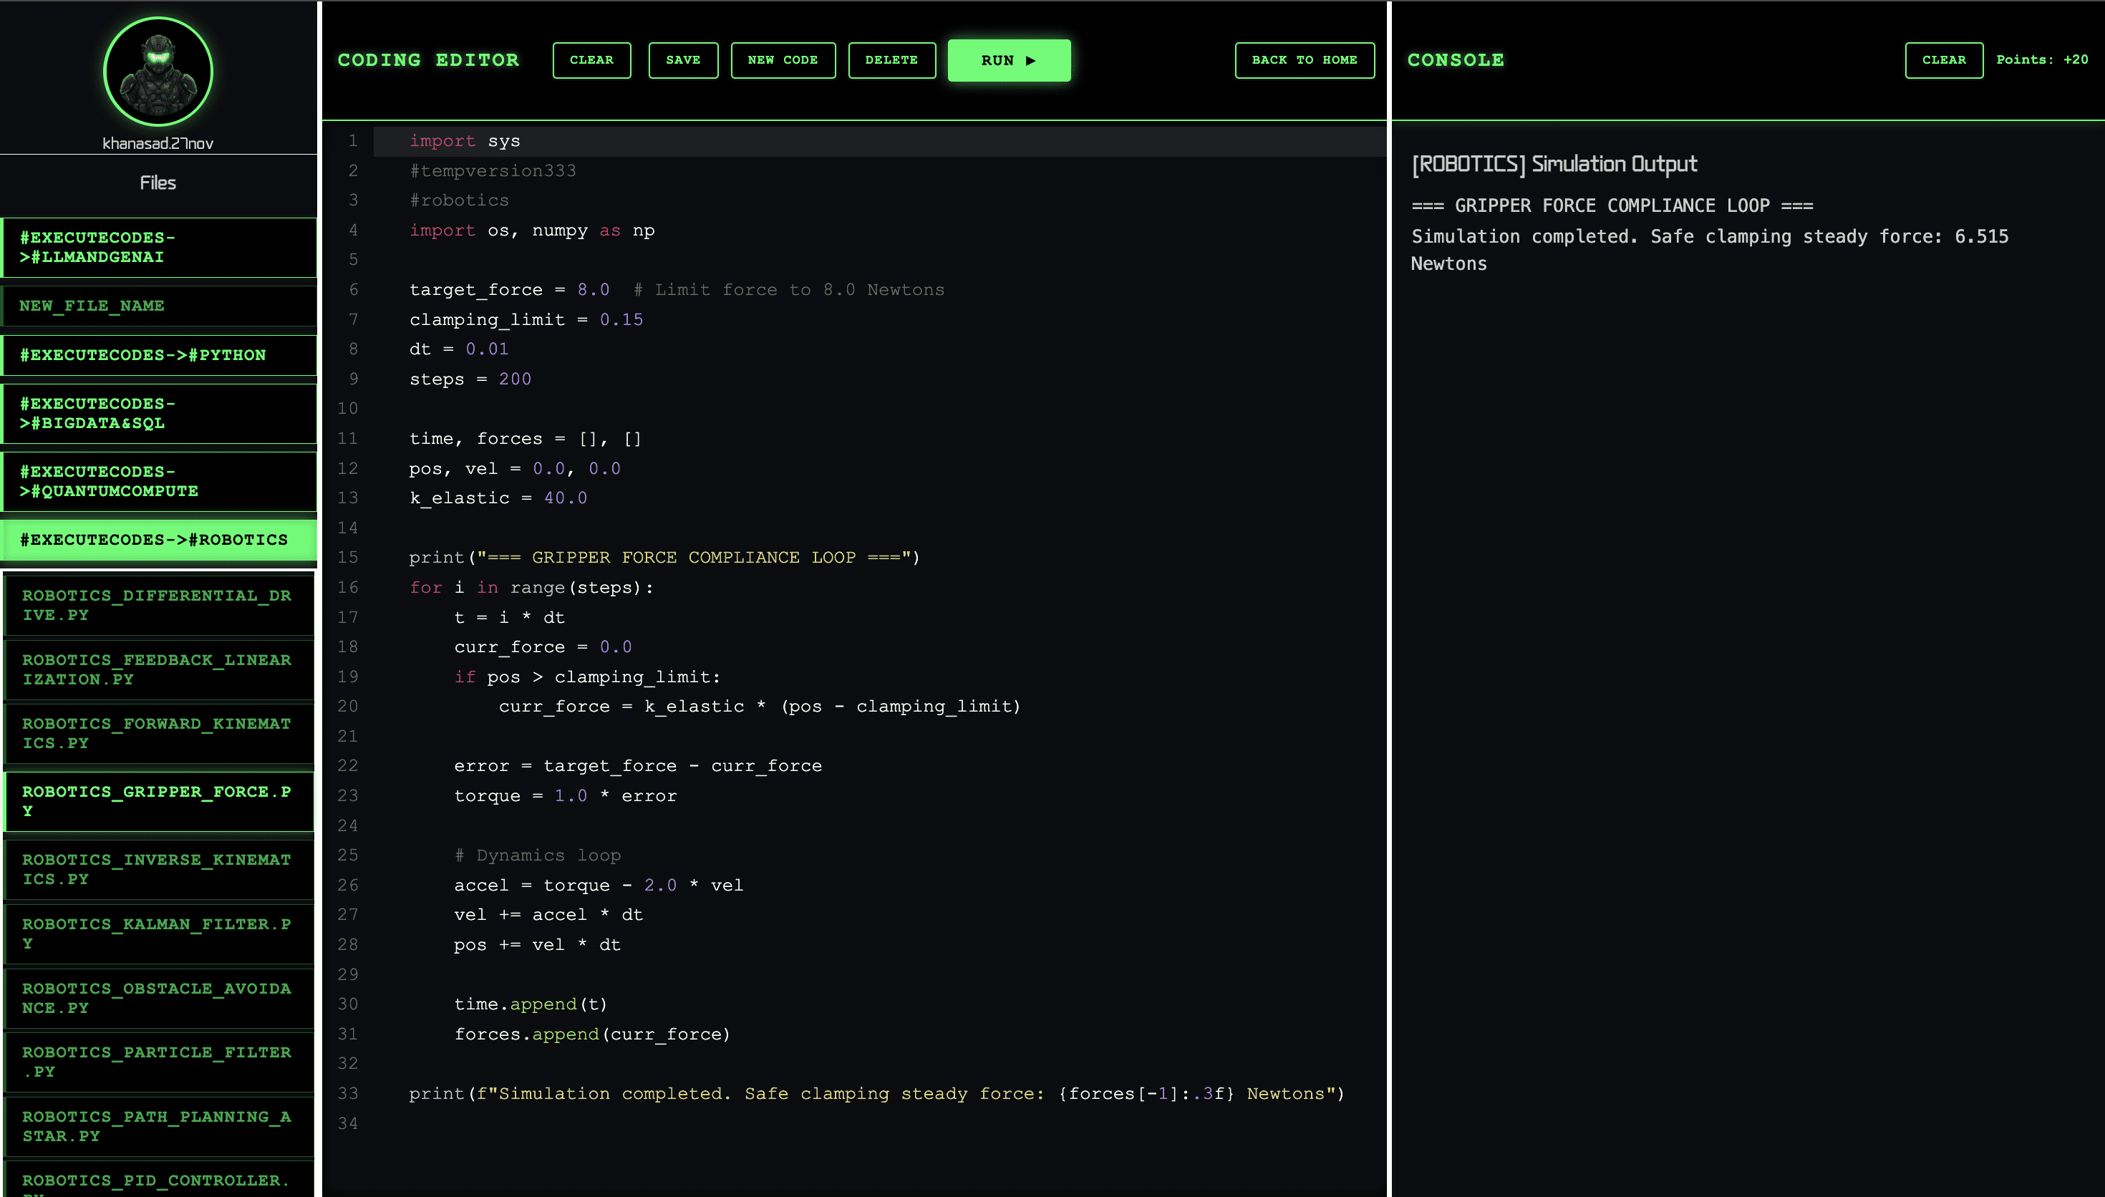Click the 'if pos > clamping_limit:' line
This screenshot has height=1197, width=2105.
[587, 677]
